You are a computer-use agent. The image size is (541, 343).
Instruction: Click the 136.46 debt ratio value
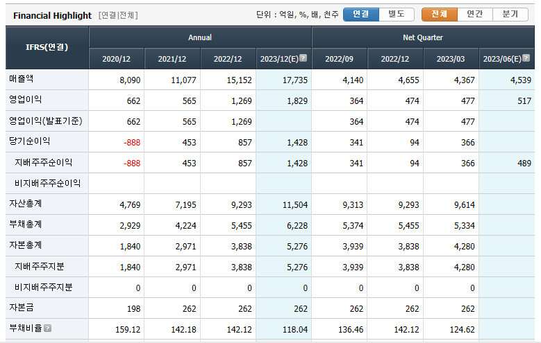coord(351,330)
